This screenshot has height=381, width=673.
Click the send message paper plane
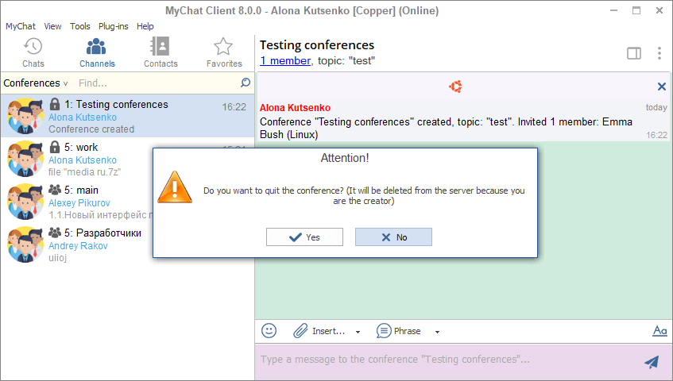tap(652, 361)
